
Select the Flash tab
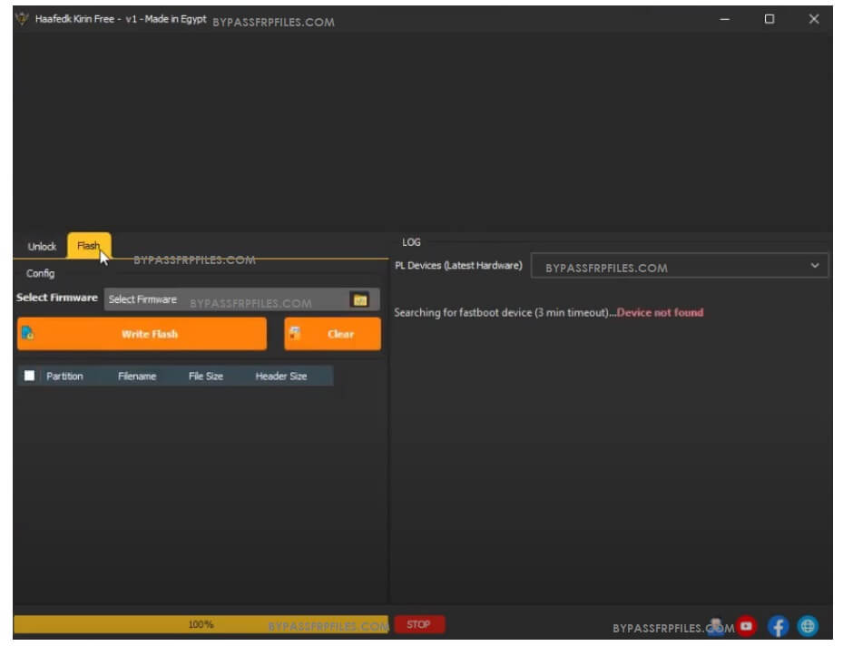(x=89, y=244)
